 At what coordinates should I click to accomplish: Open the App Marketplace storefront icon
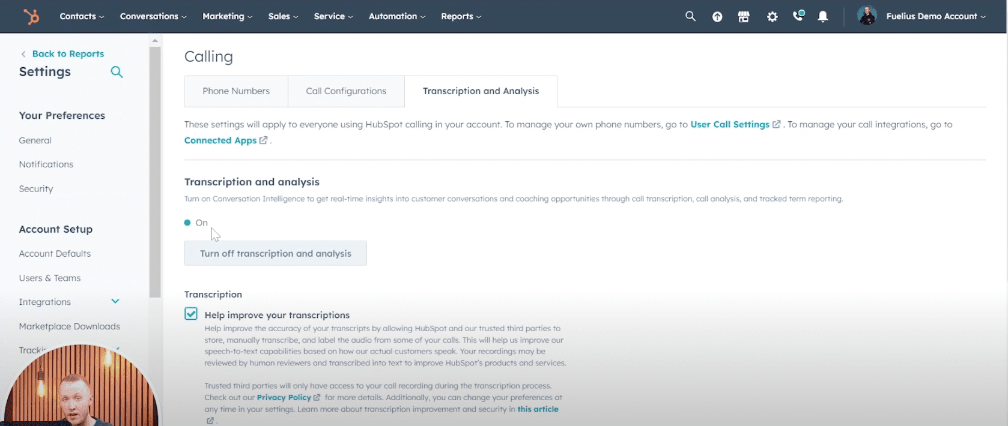pos(743,16)
